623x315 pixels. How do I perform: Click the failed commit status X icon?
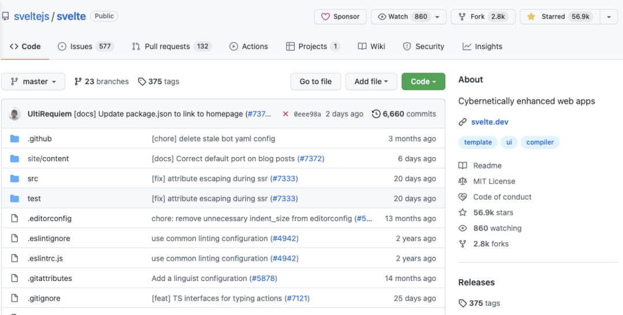[286, 114]
